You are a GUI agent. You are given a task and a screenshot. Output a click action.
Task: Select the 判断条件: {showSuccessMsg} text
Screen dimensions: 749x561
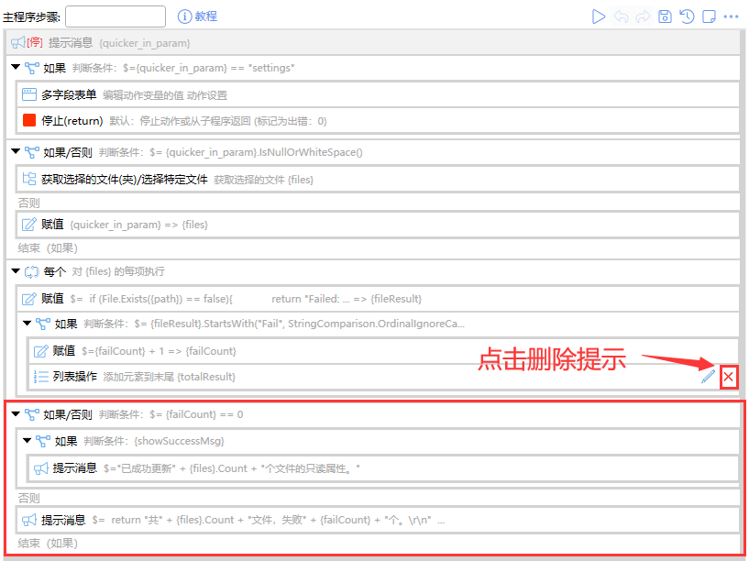tap(154, 441)
